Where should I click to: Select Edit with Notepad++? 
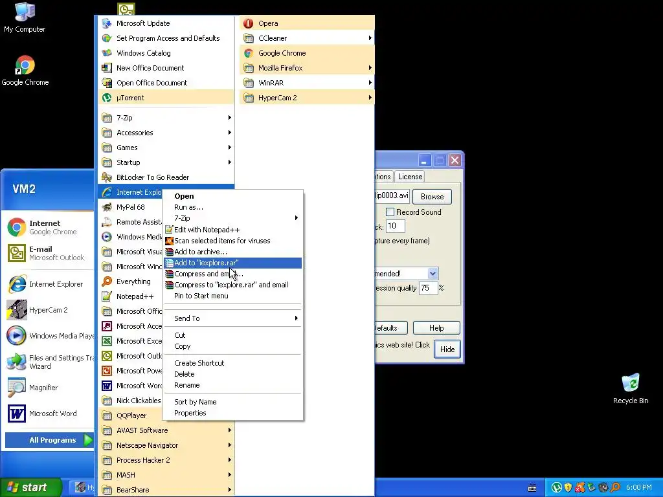(232, 230)
